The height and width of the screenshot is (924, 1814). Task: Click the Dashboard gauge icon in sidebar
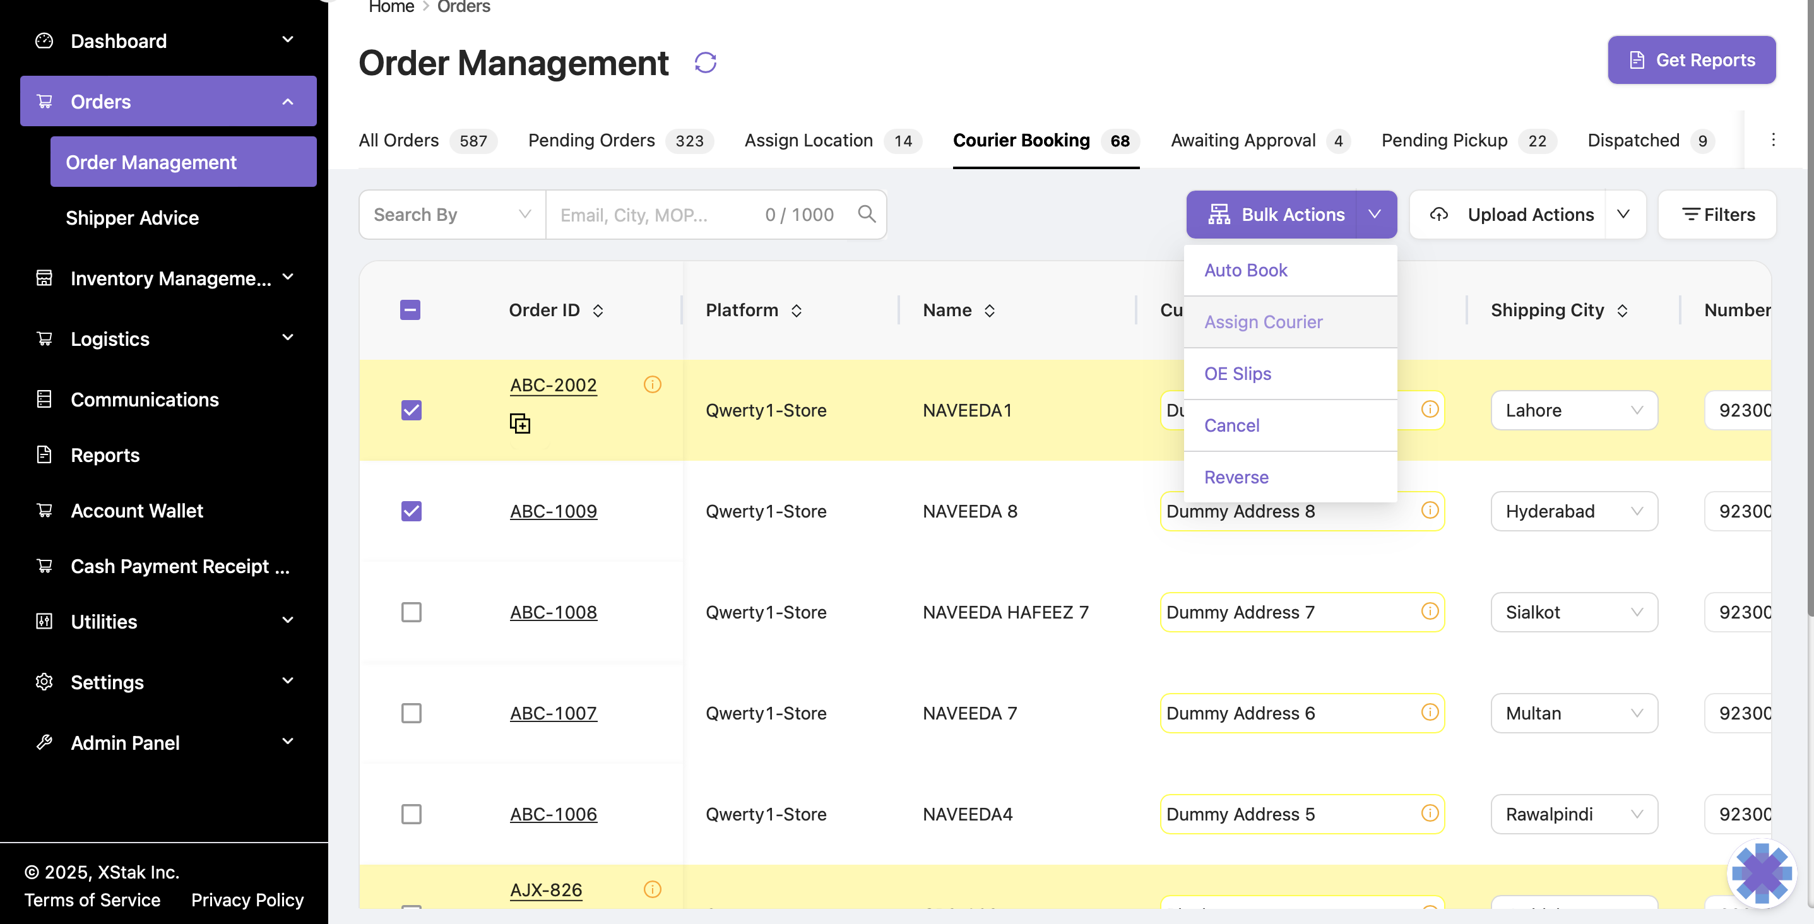(x=44, y=40)
